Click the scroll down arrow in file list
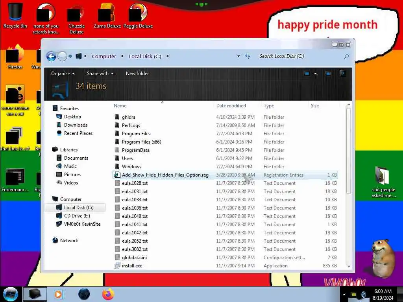The width and height of the screenshot is (403, 302). pos(349,267)
